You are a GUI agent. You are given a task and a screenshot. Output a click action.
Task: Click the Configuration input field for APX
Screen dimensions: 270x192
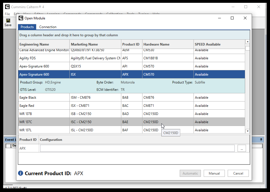137,148
